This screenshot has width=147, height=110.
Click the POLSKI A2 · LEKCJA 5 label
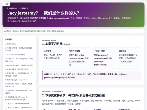pos(17,8)
